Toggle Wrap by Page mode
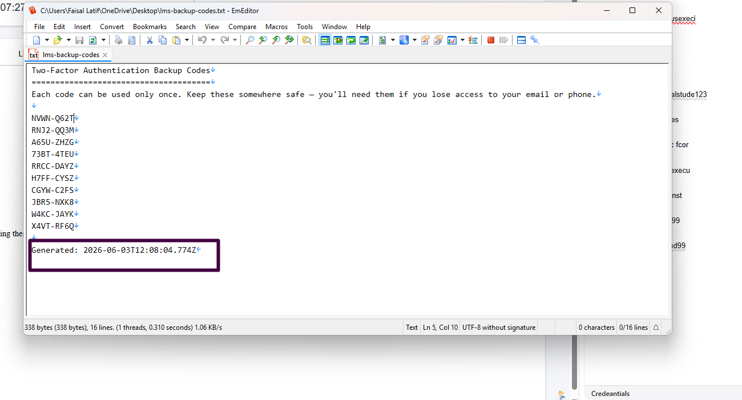This screenshot has height=400, width=742. [364, 40]
